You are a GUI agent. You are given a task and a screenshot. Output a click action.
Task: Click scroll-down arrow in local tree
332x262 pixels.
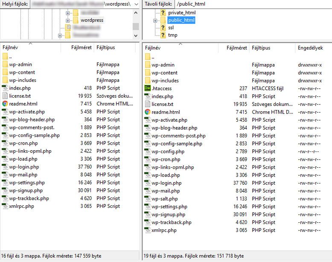tap(136, 36)
